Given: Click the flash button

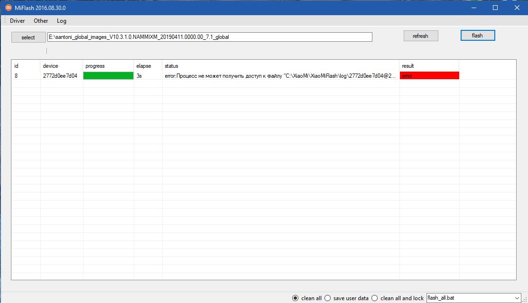Looking at the screenshot, I should click(x=478, y=36).
